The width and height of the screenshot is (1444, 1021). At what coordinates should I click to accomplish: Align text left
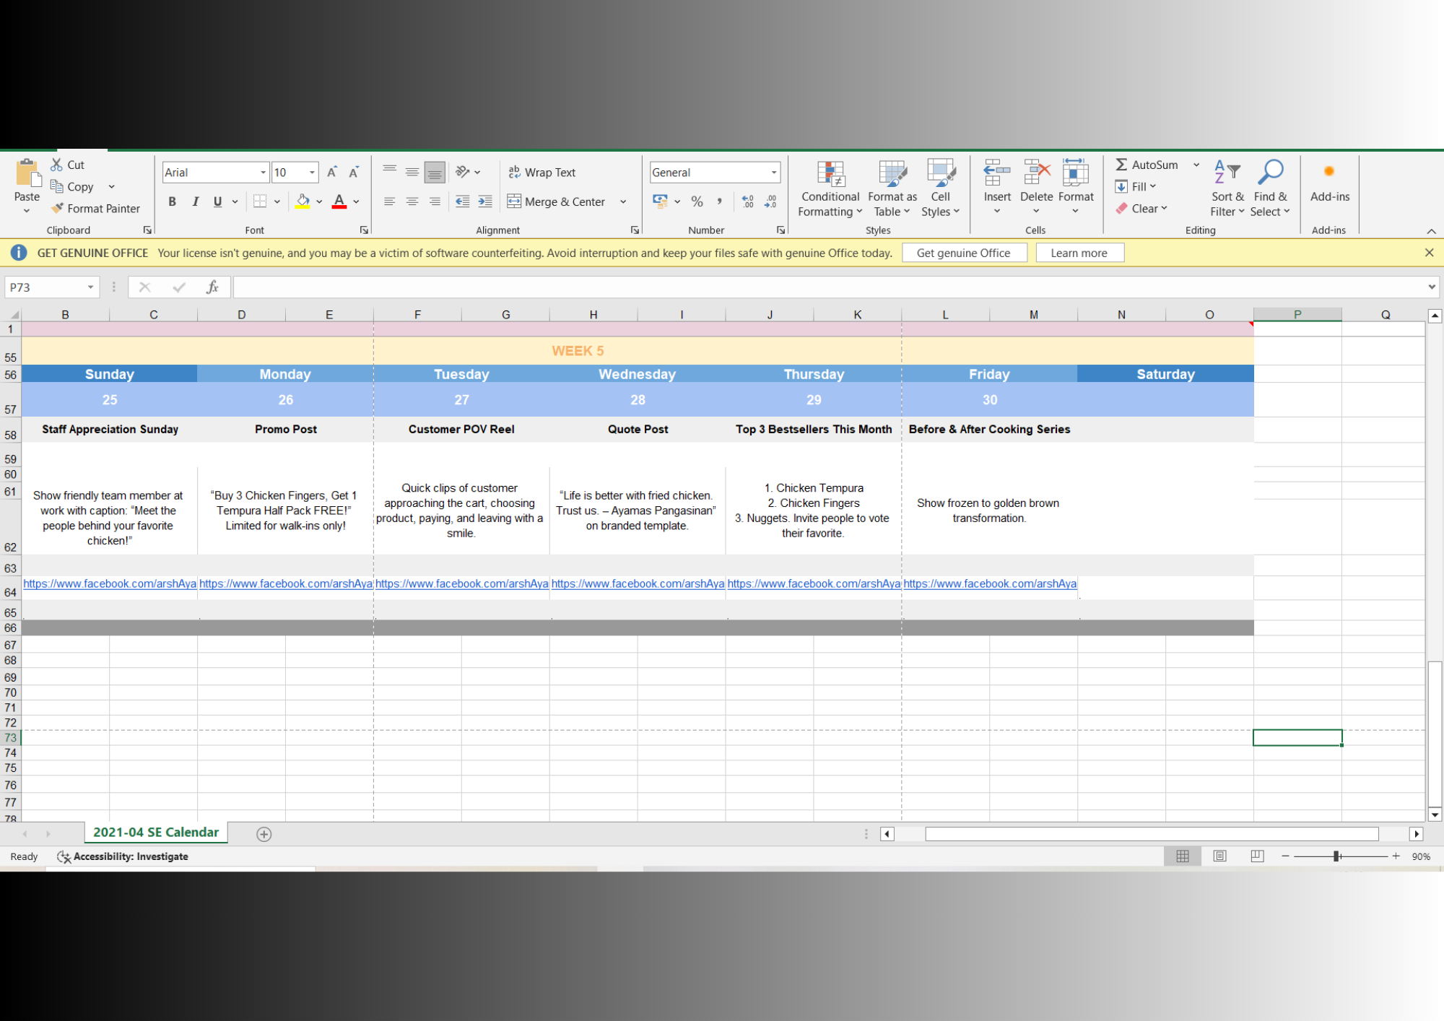click(389, 201)
